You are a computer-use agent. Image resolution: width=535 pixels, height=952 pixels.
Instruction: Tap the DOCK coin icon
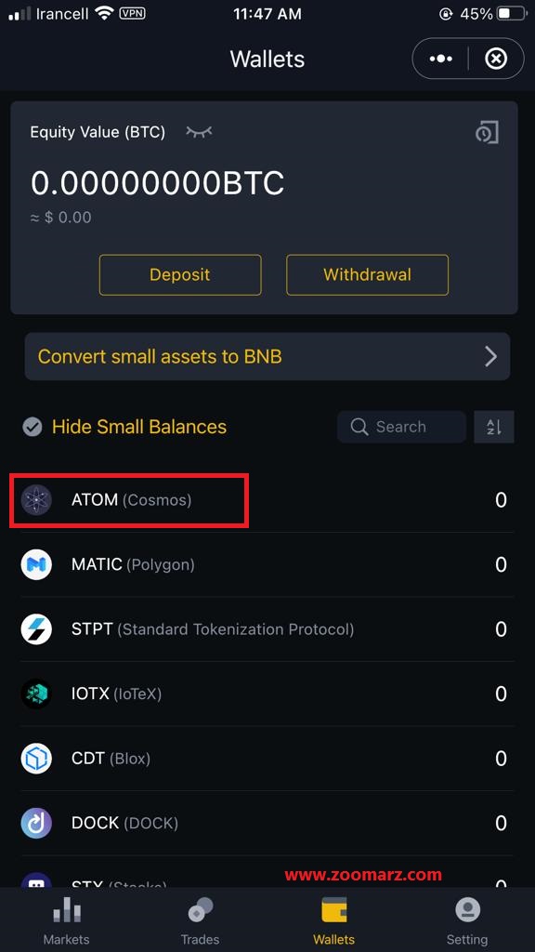[36, 823]
